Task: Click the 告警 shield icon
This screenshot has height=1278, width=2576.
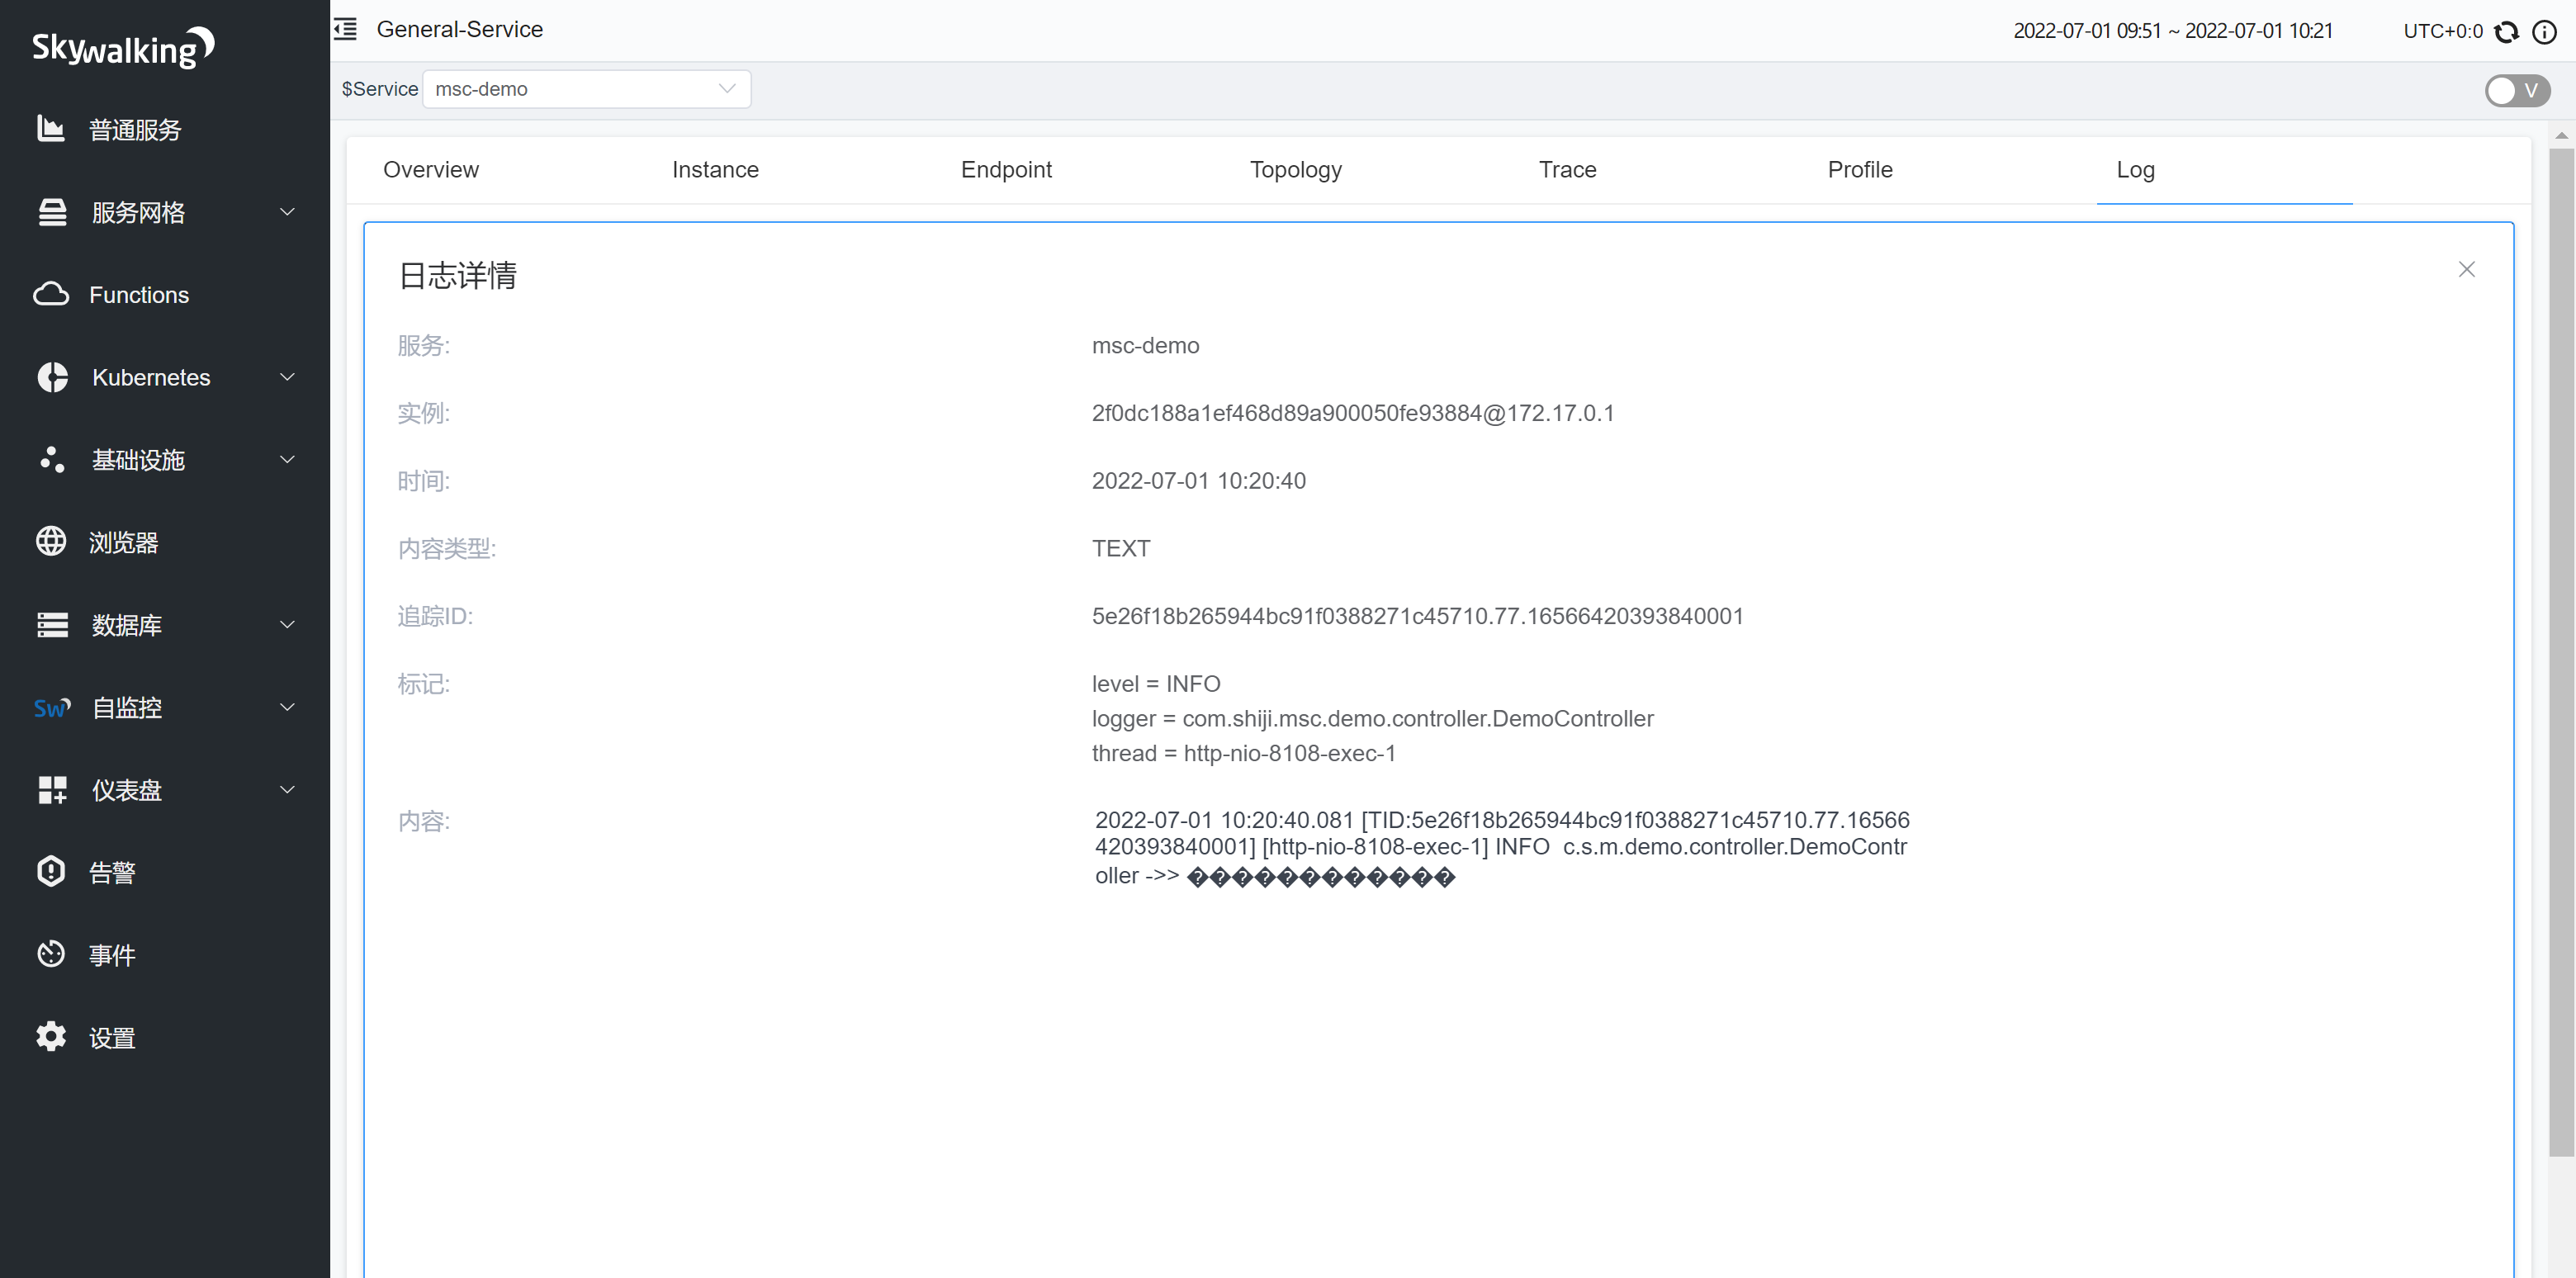Action: [51, 872]
